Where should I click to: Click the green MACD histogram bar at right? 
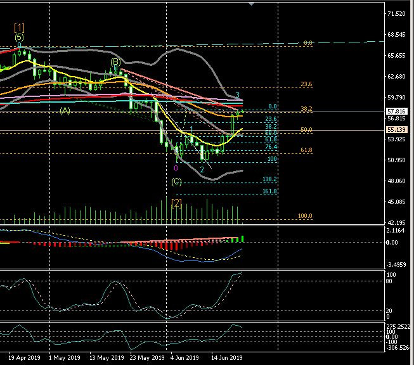[242, 239]
